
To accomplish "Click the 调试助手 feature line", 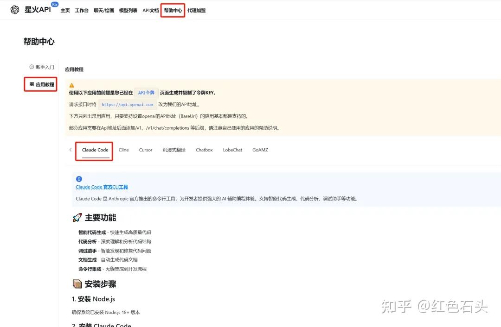I will click(x=115, y=251).
